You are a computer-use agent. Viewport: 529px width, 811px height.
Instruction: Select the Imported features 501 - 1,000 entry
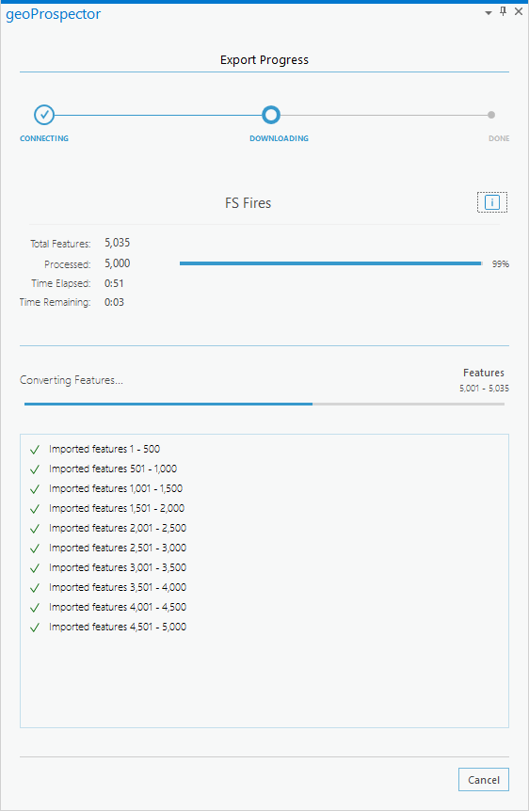(x=113, y=469)
